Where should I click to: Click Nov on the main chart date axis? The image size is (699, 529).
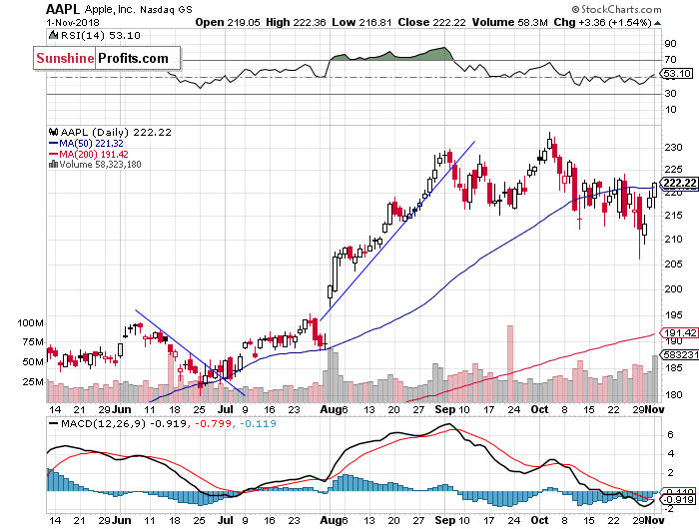(x=655, y=409)
